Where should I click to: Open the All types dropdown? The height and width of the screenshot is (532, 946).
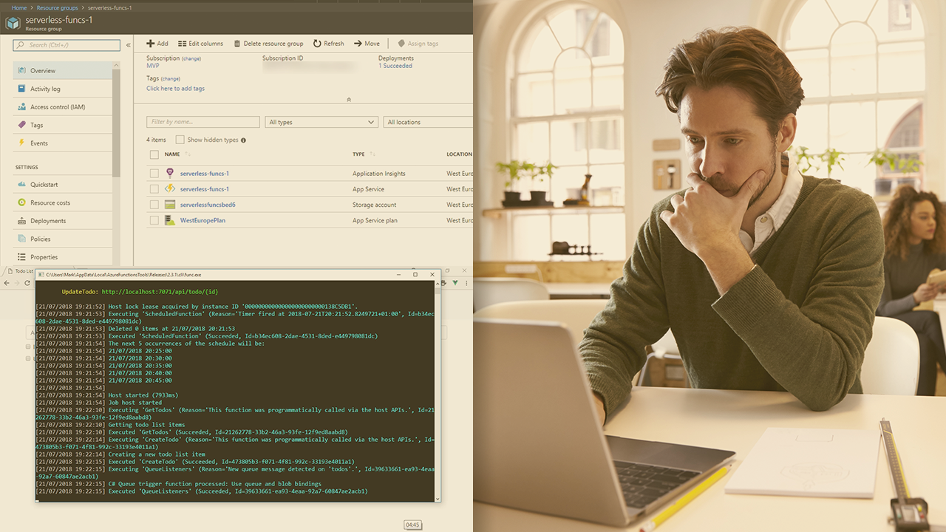(321, 122)
